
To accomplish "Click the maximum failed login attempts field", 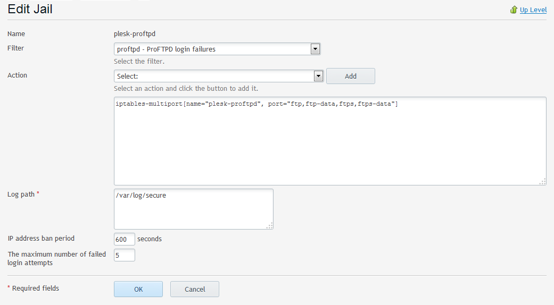I will pyautogui.click(x=124, y=255).
